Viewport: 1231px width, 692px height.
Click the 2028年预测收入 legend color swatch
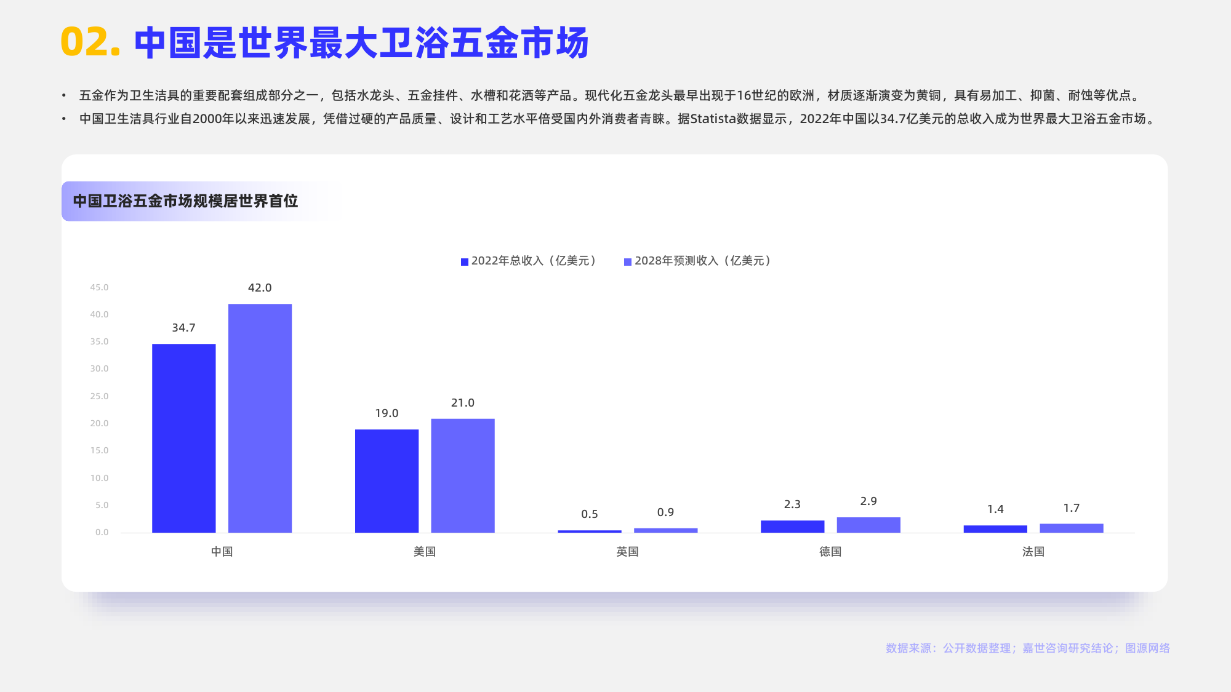click(628, 262)
